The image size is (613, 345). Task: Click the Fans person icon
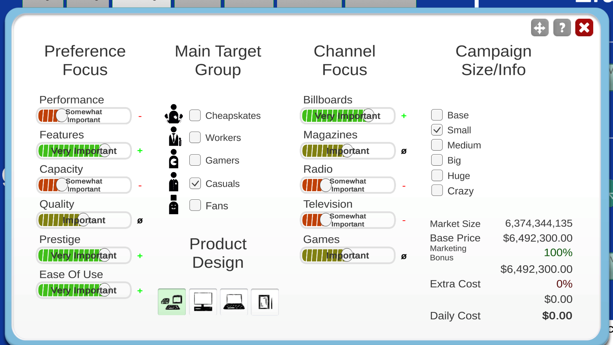pos(174,204)
